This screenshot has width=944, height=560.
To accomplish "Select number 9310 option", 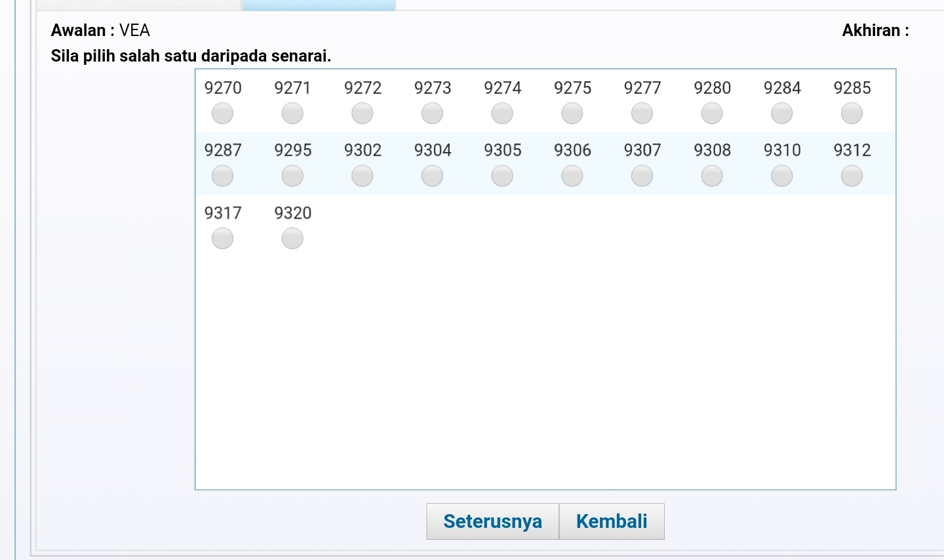I will (x=781, y=176).
